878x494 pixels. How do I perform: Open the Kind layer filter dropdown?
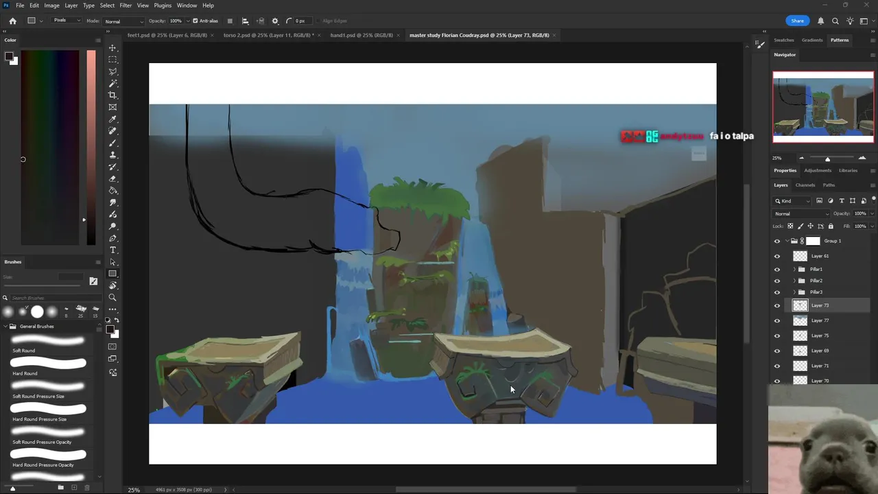click(x=793, y=201)
